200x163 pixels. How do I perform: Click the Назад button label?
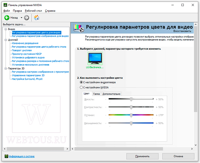point(14,18)
